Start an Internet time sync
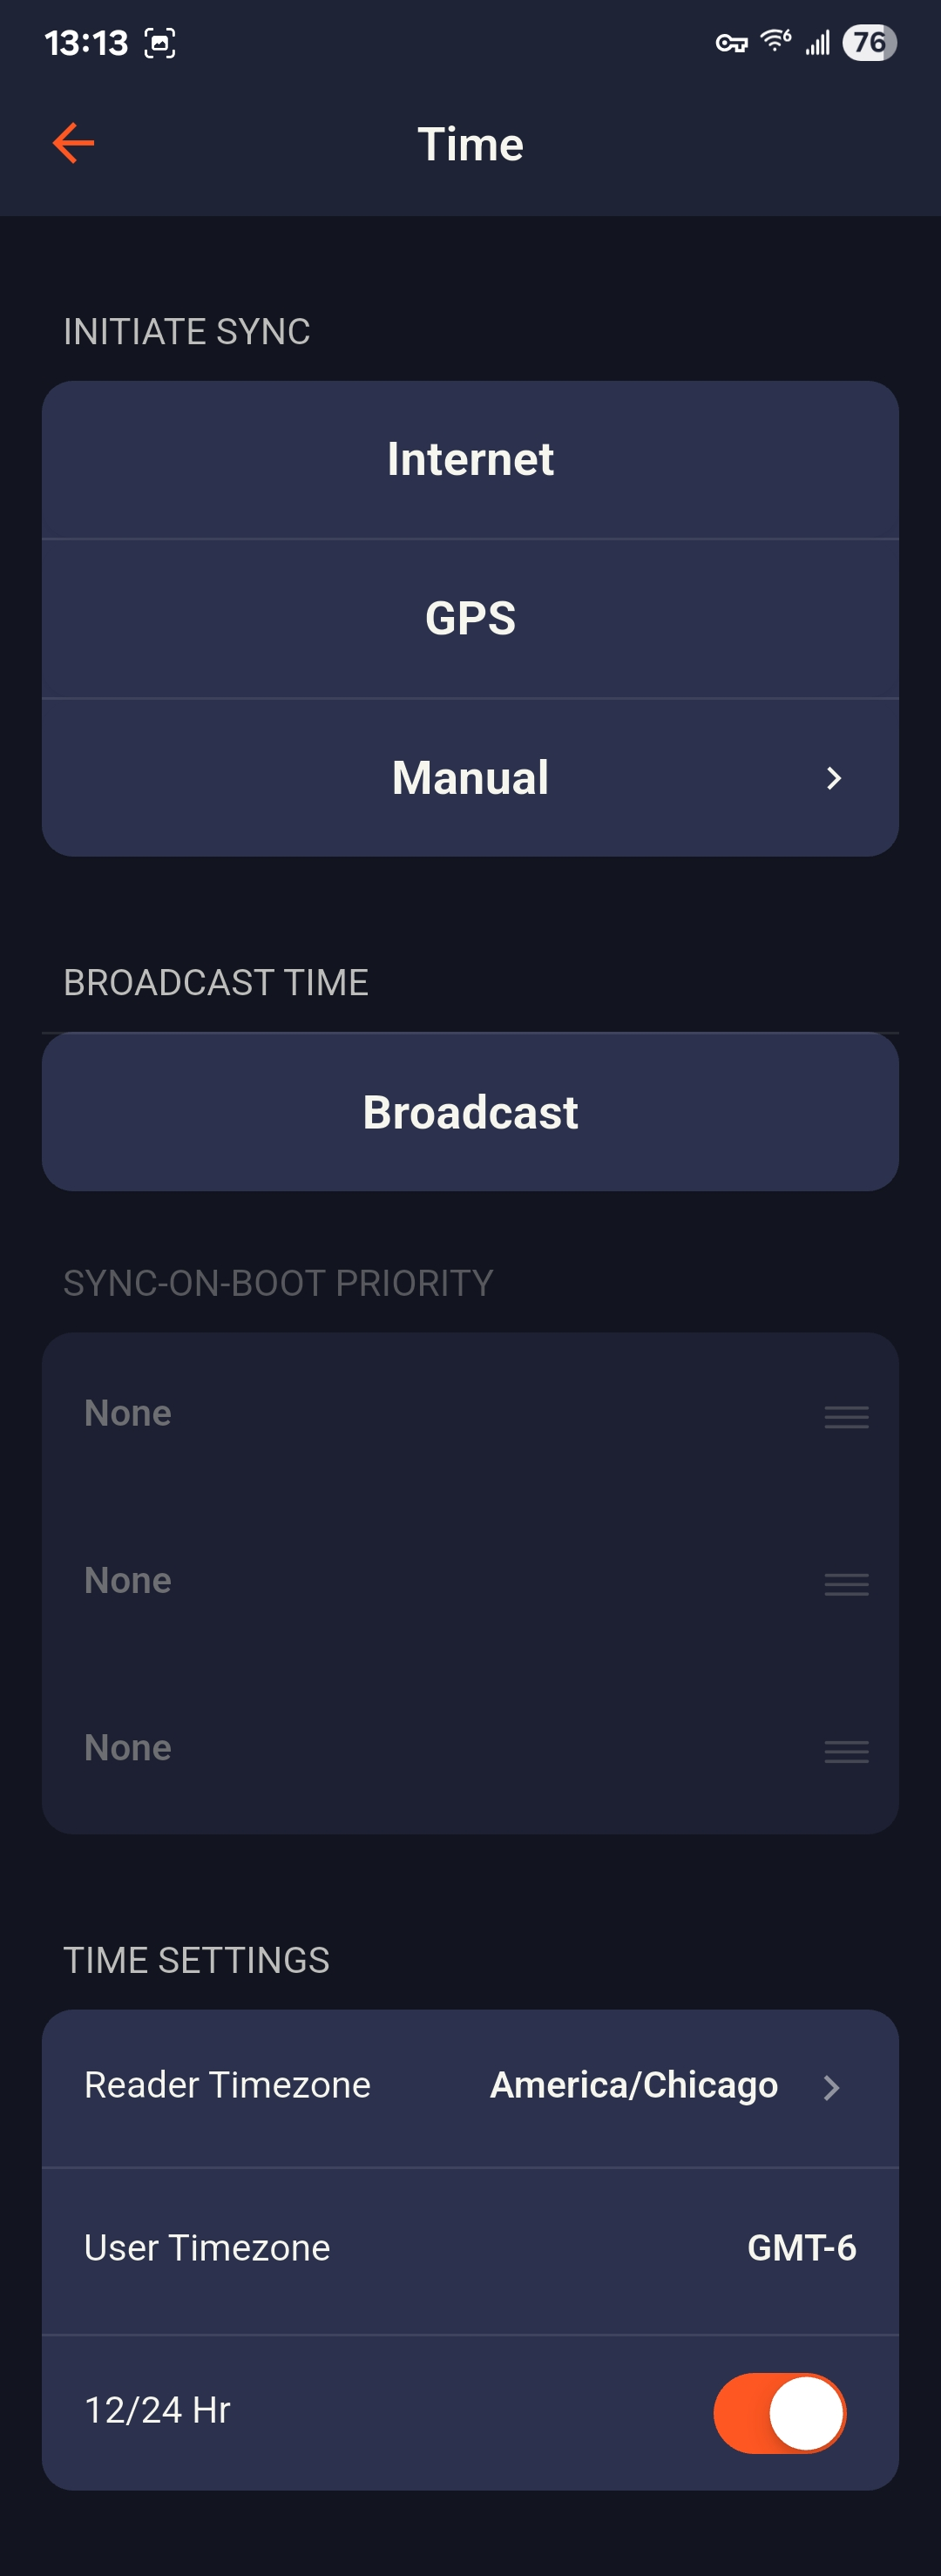The width and height of the screenshot is (941, 2576). click(470, 459)
